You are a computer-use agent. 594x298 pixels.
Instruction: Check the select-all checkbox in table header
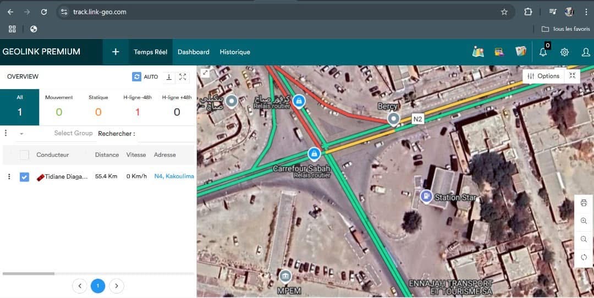[x=24, y=155]
